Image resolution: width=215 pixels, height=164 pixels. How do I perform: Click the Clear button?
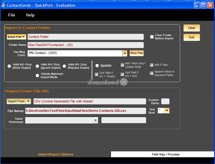coord(192,28)
